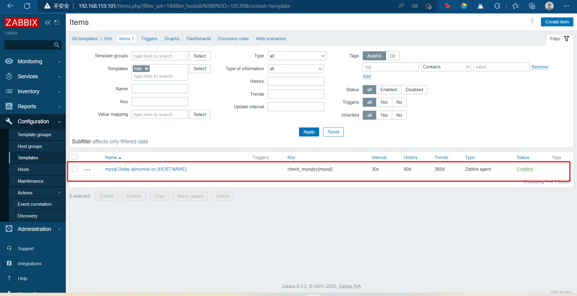This screenshot has height=296, width=577.
Task: Set Triggers filter to No
Action: click(399, 102)
